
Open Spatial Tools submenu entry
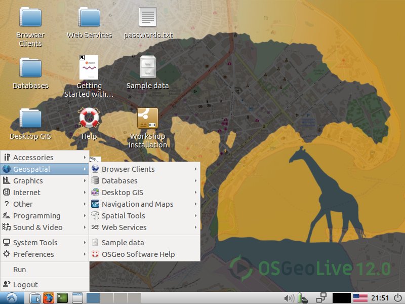tap(145, 216)
